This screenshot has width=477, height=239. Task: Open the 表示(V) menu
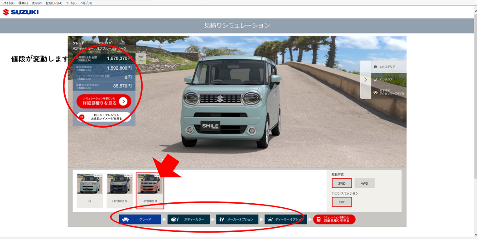coord(37,3)
